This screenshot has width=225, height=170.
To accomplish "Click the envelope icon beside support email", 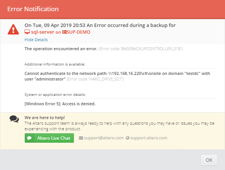I will (x=81, y=138).
